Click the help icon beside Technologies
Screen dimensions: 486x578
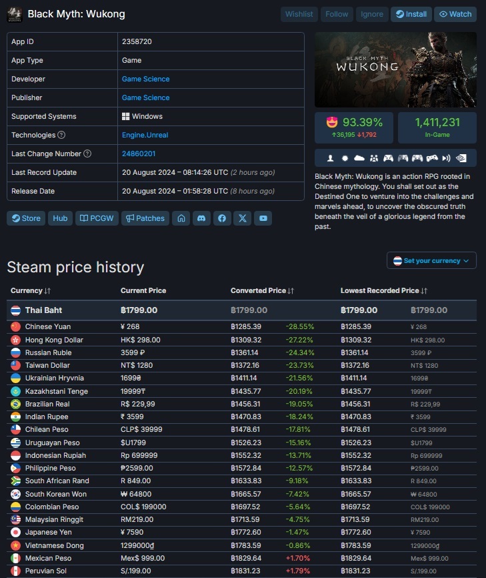tap(61, 135)
